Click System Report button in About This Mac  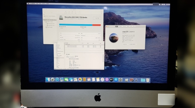pos(125,44)
